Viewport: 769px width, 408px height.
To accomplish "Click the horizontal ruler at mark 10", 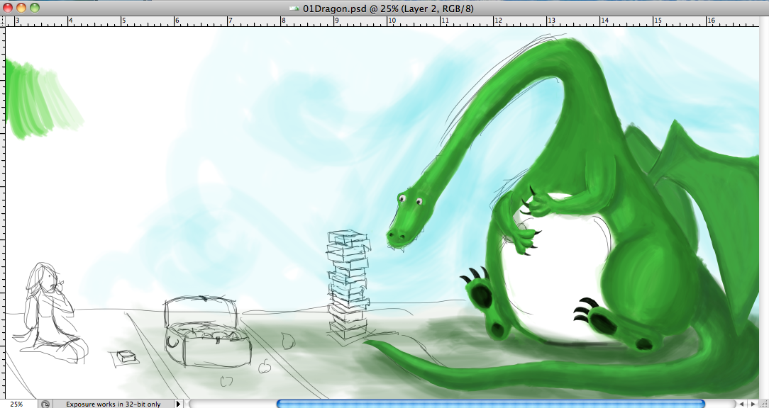I will pos(391,21).
